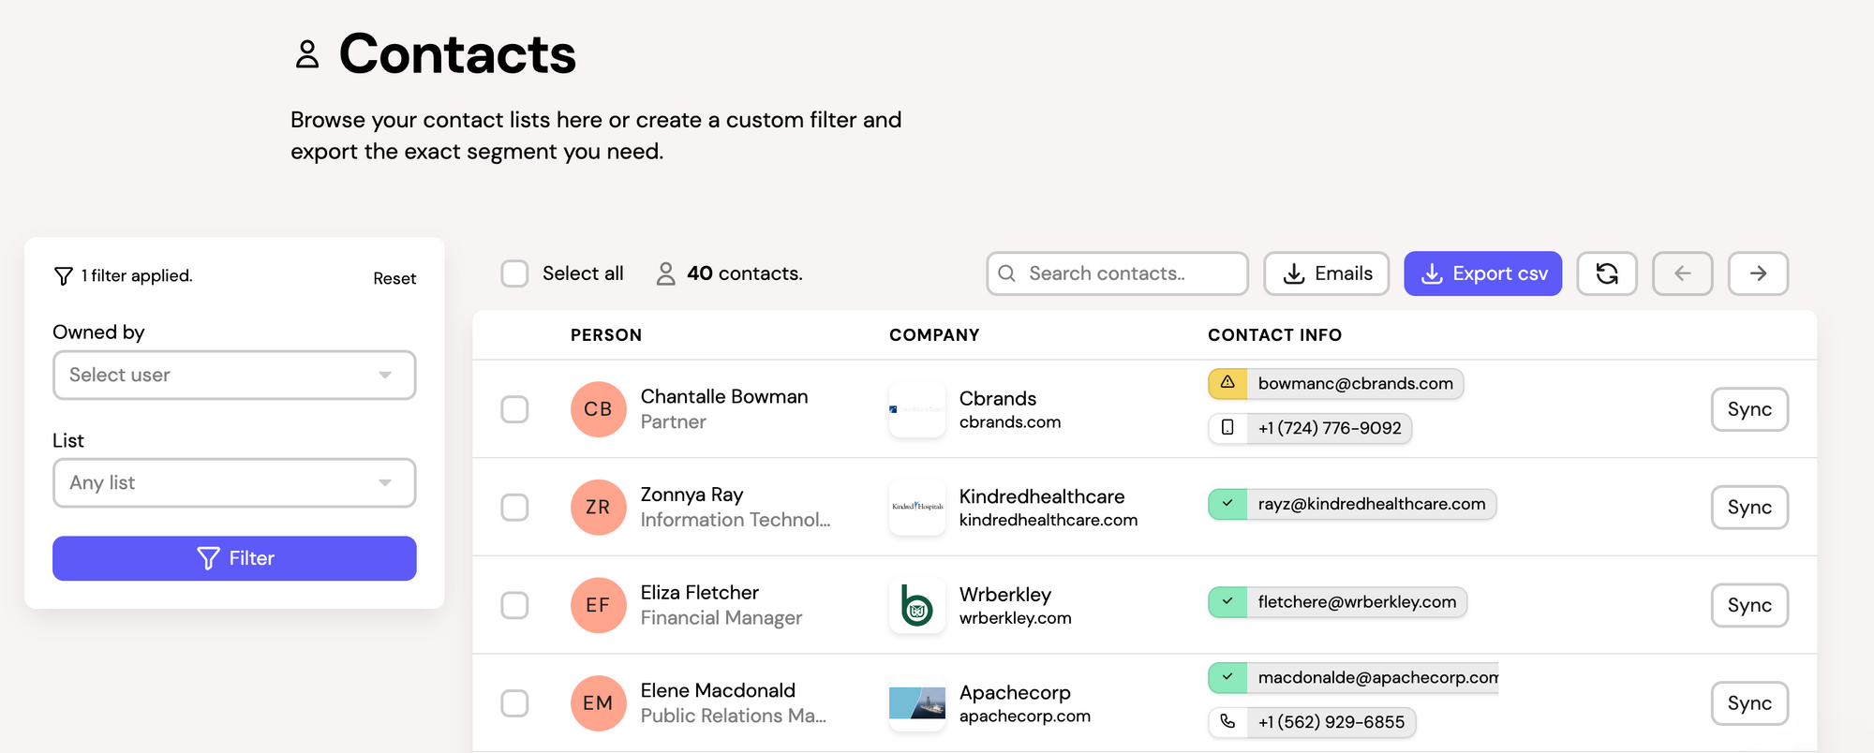This screenshot has width=1874, height=753.
Task: Reset the applied filter
Action: [394, 278]
